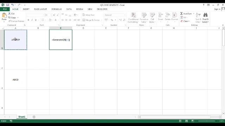Open the Fill dropdown
Screen dimensions: 225x126
(x=184, y=17)
